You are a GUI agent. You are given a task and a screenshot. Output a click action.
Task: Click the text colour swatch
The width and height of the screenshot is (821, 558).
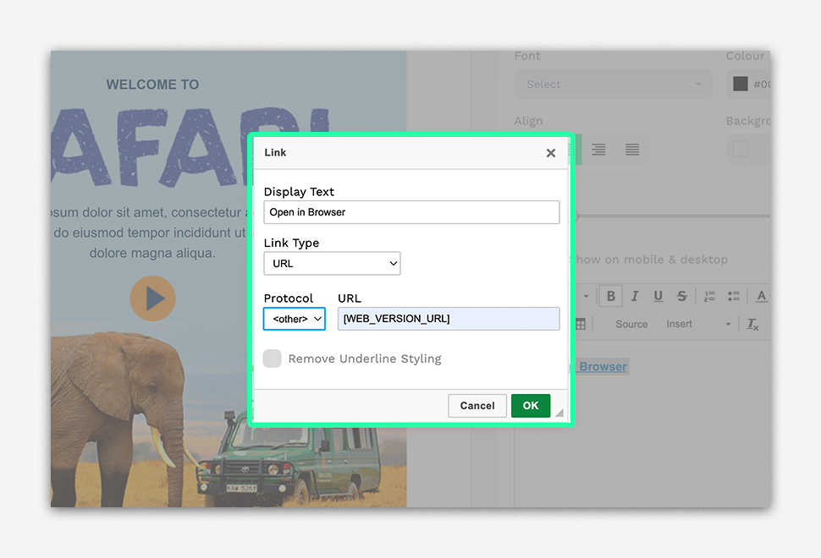coord(741,84)
